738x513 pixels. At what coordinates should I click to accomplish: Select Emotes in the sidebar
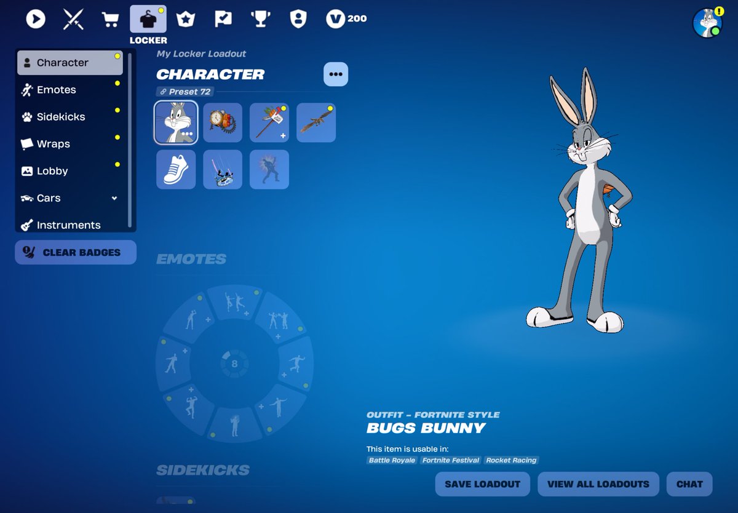69,90
